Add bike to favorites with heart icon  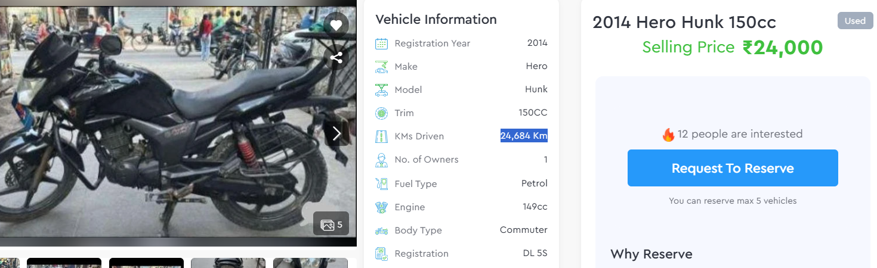tap(336, 25)
